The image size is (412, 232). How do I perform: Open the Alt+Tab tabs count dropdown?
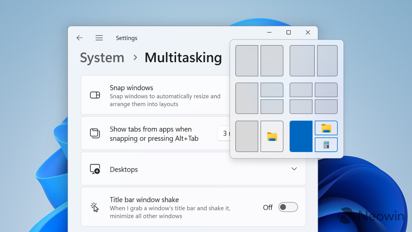225,133
